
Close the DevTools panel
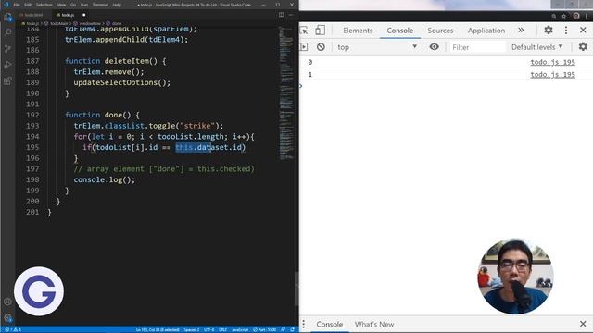(x=583, y=31)
